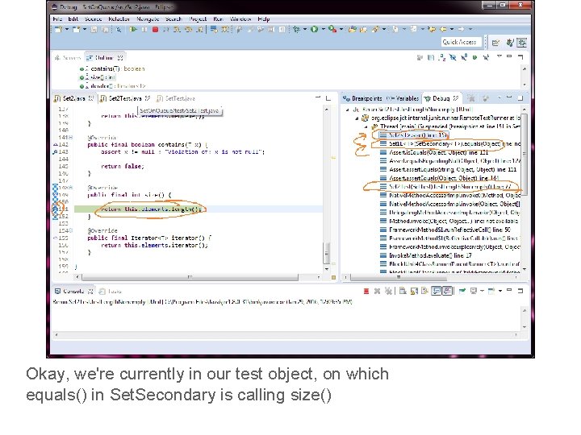The height and width of the screenshot is (435, 581).
Task: Open the Outline view menu dropdown
Action: [499, 56]
